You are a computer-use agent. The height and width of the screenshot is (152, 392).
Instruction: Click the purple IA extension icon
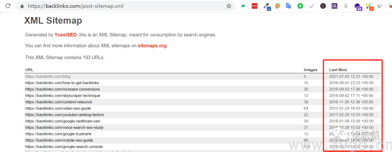click(334, 6)
